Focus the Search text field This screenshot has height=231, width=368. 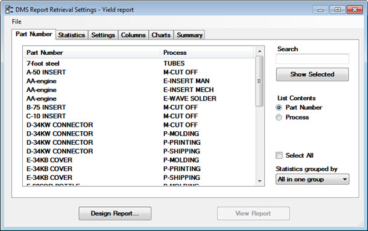point(312,59)
